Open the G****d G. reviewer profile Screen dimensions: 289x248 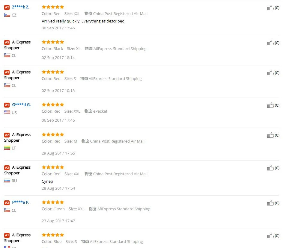point(21,105)
